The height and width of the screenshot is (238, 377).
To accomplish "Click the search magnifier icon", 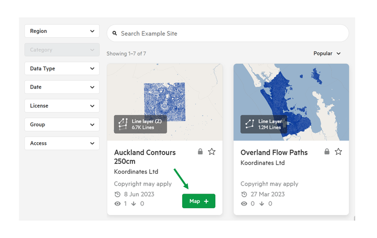I will coord(115,33).
